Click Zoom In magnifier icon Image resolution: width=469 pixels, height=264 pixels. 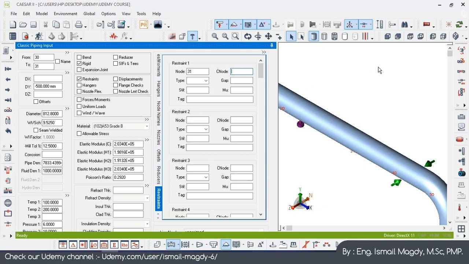coord(215,36)
